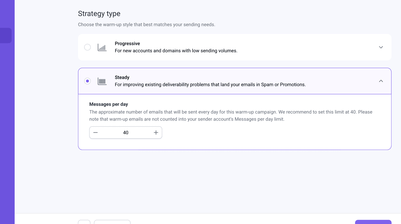Click the Messages per day label

[108, 104]
